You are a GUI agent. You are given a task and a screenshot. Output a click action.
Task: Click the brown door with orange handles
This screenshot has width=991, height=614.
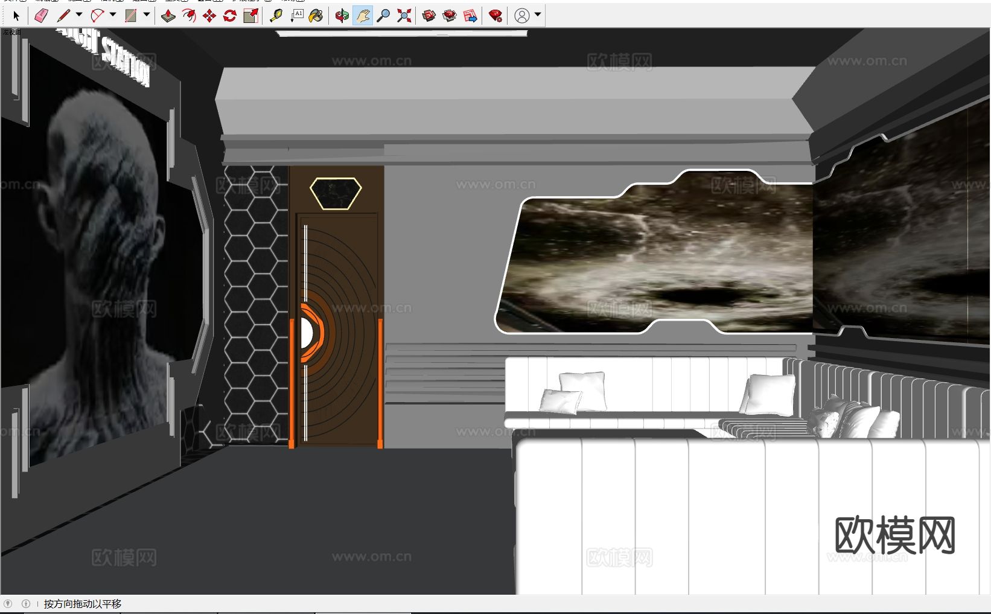point(337,330)
